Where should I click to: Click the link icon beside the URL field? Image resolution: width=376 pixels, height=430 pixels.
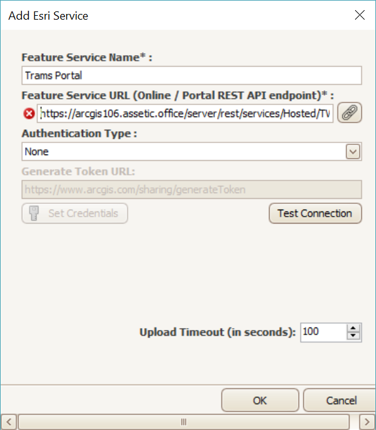349,113
